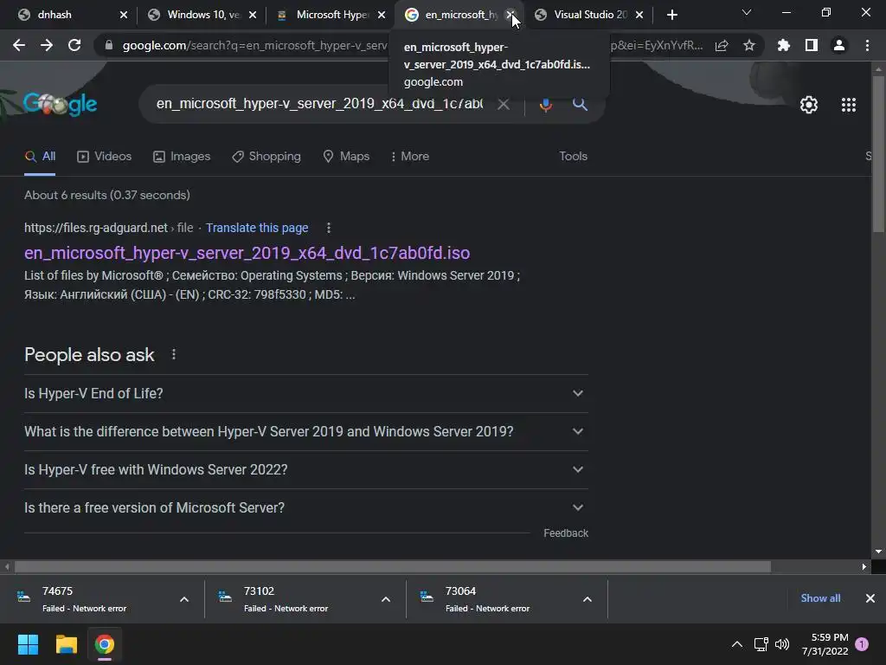This screenshot has width=886, height=665.
Task: Go back to previous page
Action: click(19, 45)
